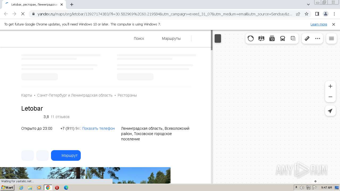The height and width of the screenshot is (191, 340).
Task: Zoom in the map with plus button
Action: [x=330, y=86]
